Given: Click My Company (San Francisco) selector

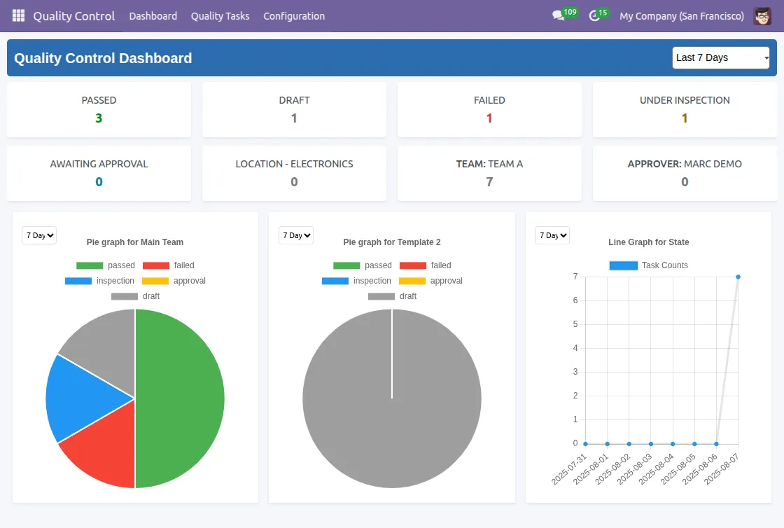Looking at the screenshot, I should (x=681, y=15).
